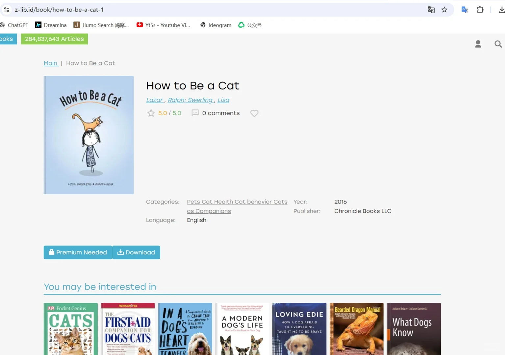Click the site search magnifier icon
Viewport: 505px width, 355px height.
(x=498, y=44)
